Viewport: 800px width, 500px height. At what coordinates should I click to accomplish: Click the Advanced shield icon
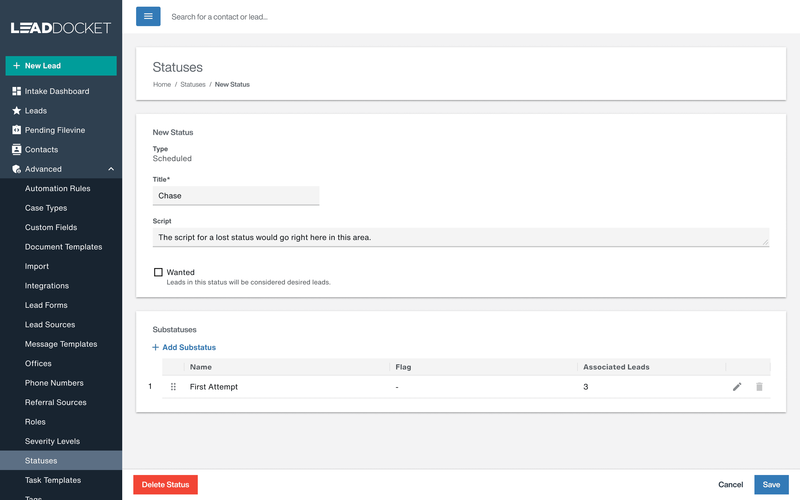(17, 169)
